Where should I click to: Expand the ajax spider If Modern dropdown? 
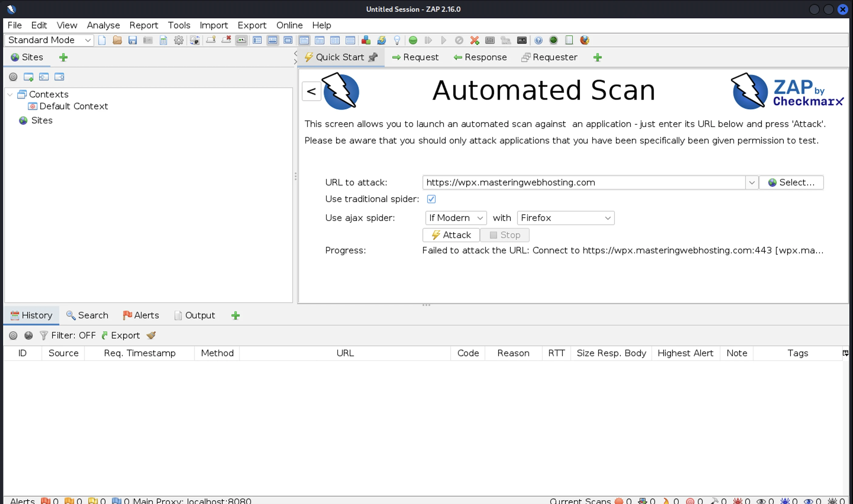pyautogui.click(x=456, y=218)
